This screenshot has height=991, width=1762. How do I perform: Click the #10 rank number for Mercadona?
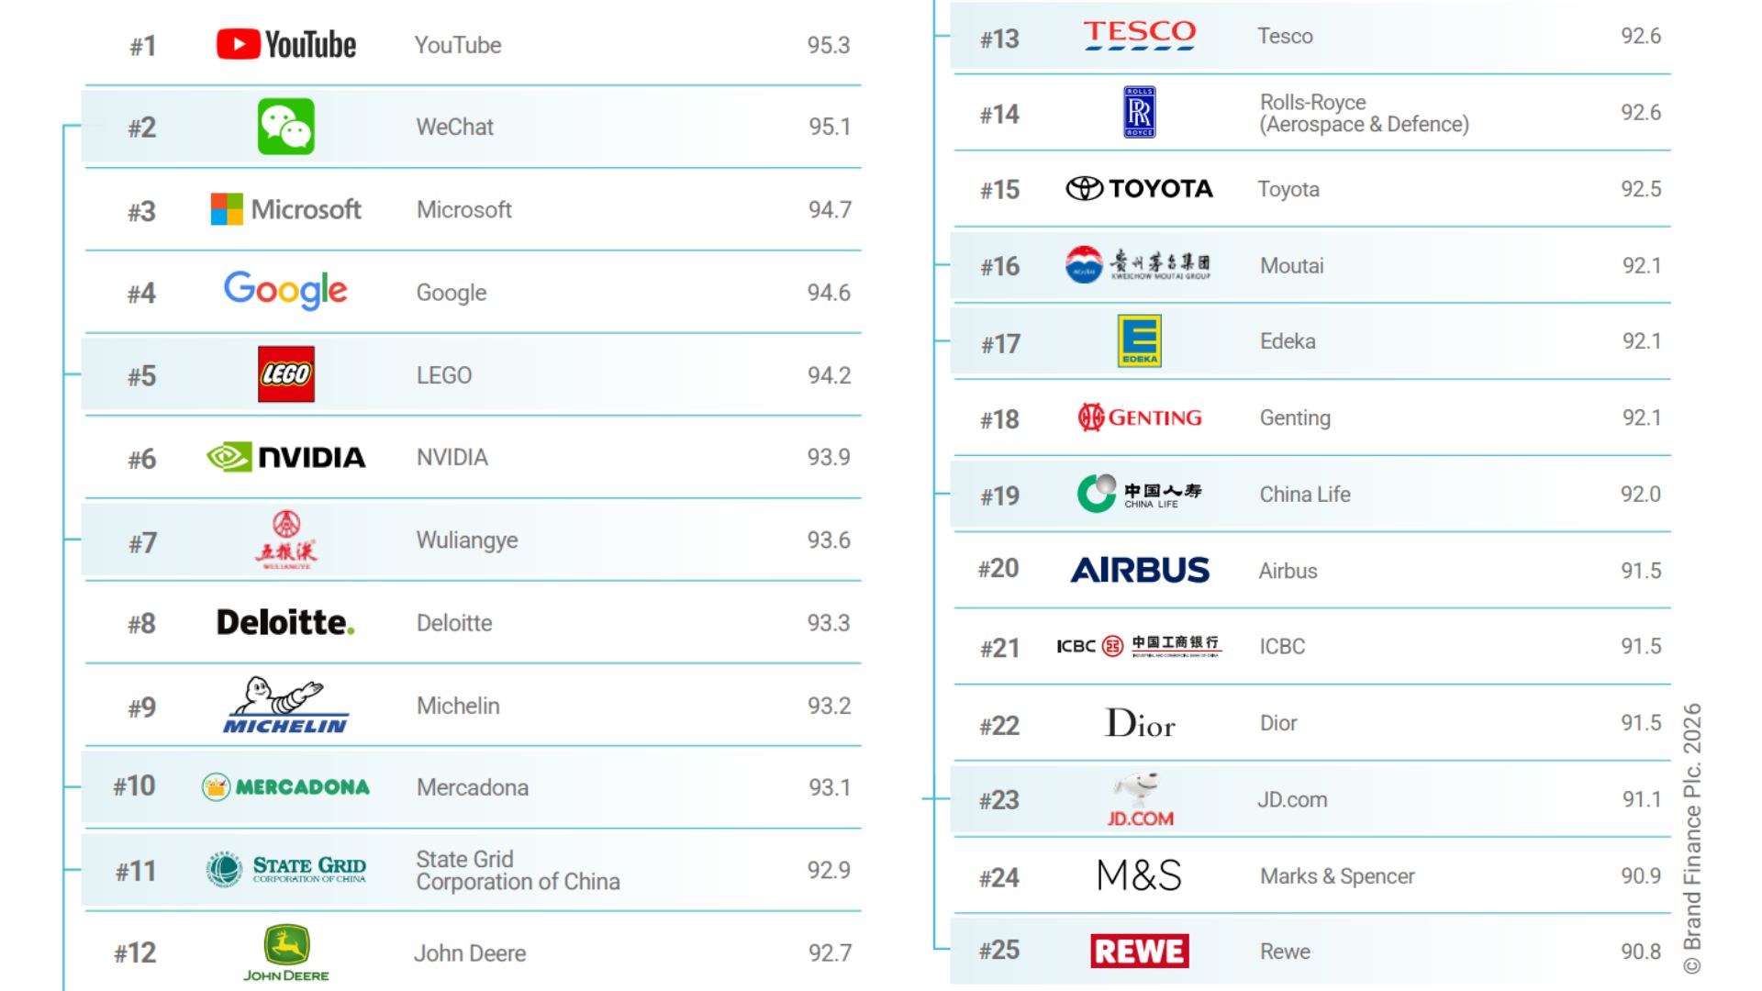coord(134,786)
